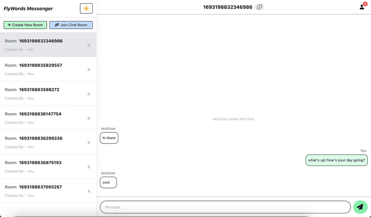
Task: Click the 'You' sender label in chat
Action: click(363, 151)
